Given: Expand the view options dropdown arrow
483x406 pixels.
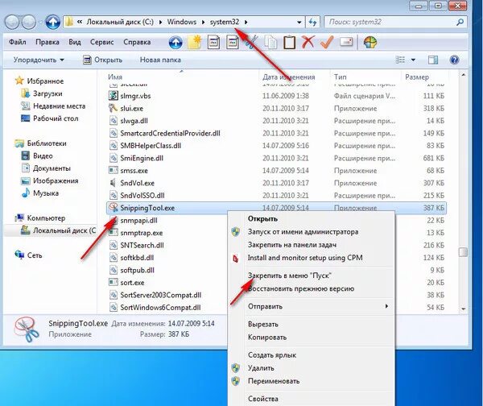Looking at the screenshot, I should (413, 60).
